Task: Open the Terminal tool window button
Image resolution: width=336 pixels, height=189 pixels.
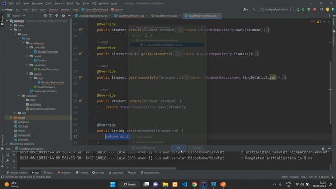Action: 82,173
